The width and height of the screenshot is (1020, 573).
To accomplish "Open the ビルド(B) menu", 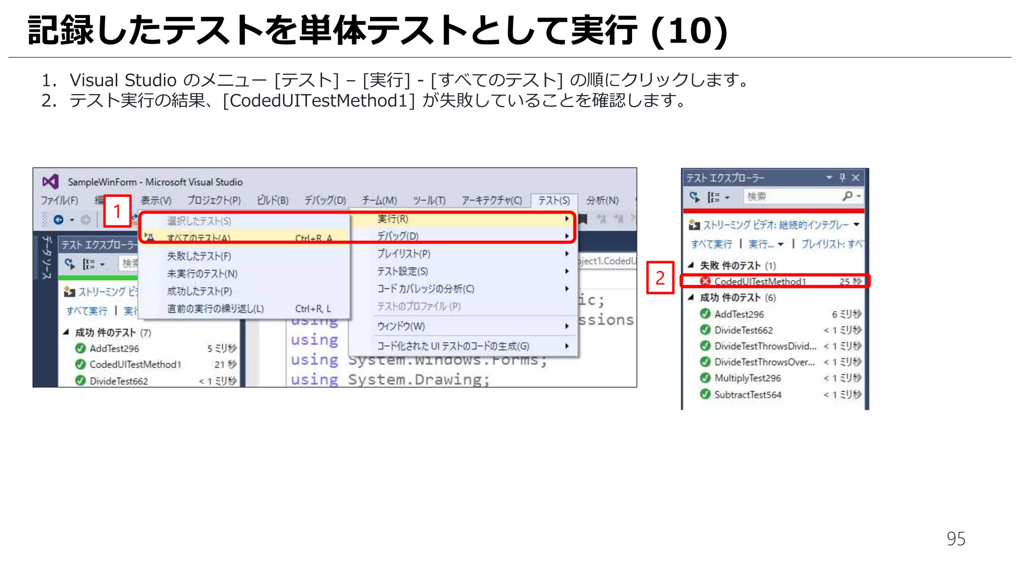I will (272, 200).
